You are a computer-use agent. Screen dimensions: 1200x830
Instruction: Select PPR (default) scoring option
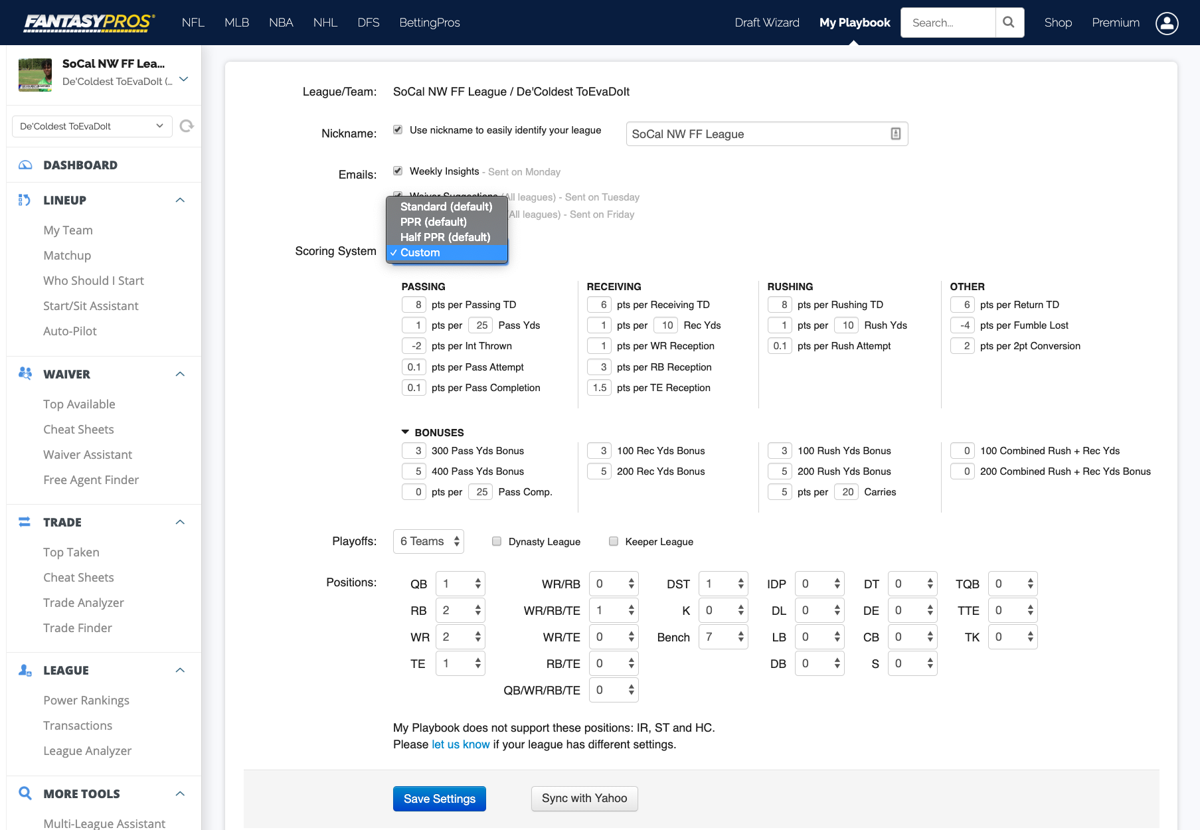coord(446,222)
